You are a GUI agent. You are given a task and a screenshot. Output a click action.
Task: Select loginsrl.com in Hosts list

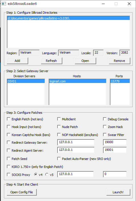[78, 81]
